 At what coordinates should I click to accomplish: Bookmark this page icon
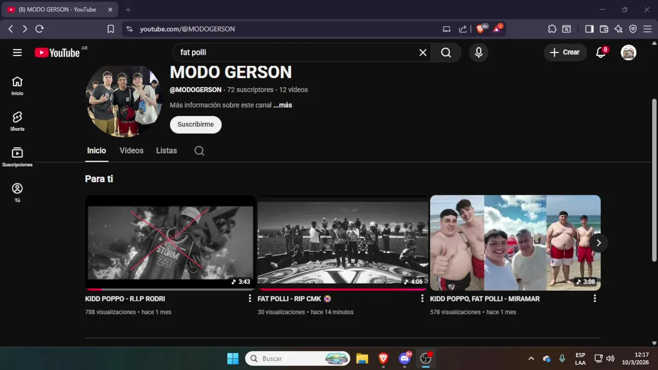point(111,29)
